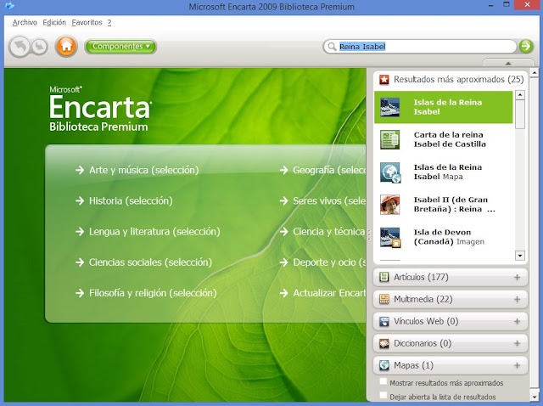The image size is (543, 406).
Task: Click the results list scrollbar thumb
Action: (x=520, y=115)
